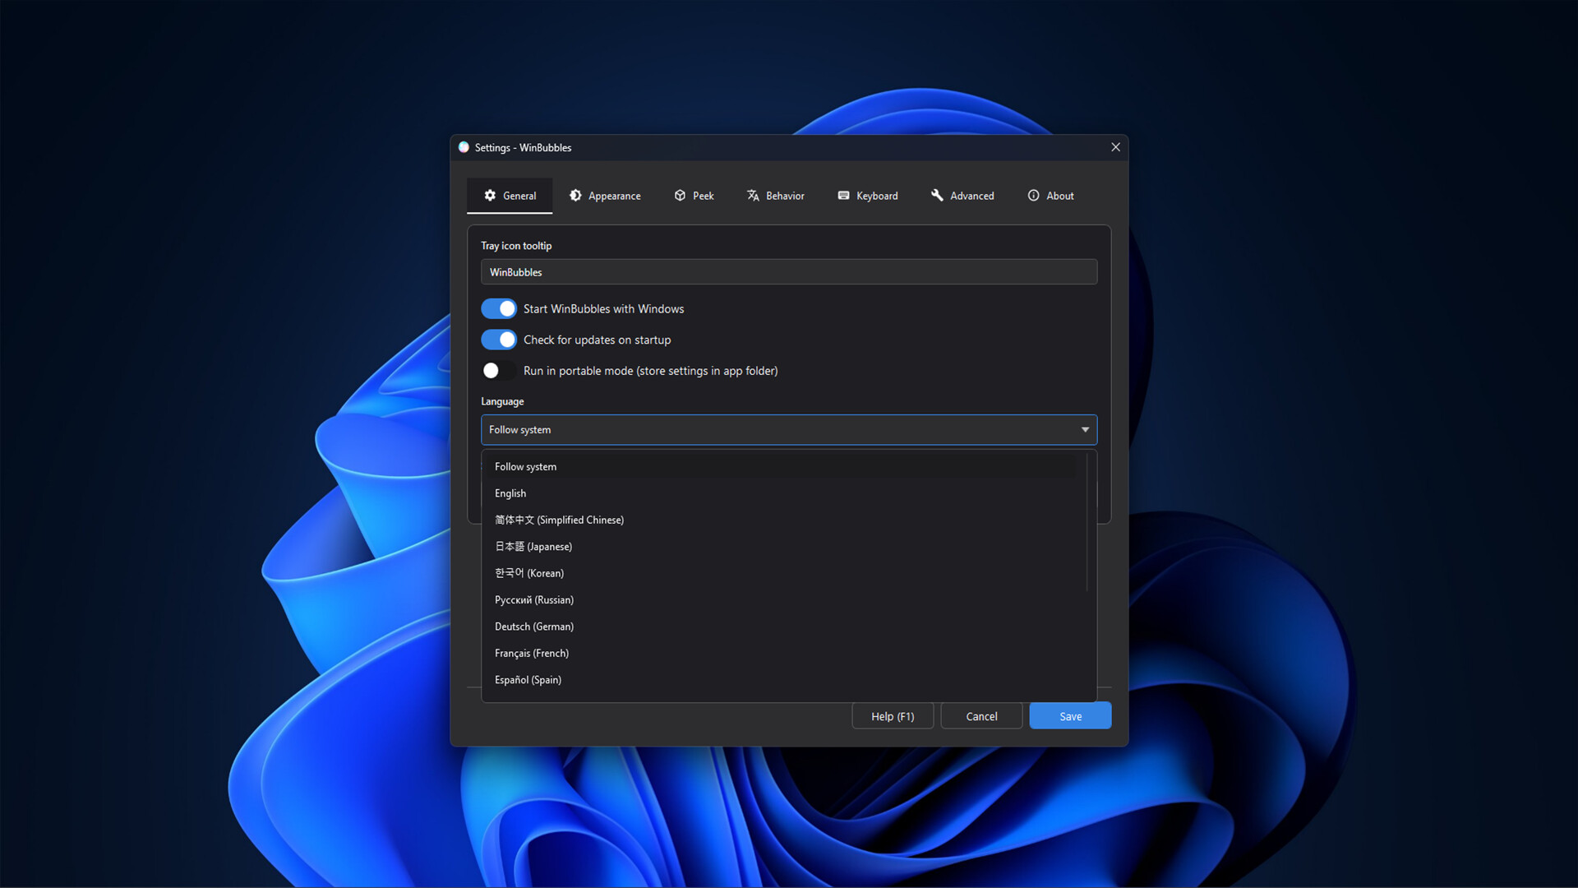The width and height of the screenshot is (1578, 888).
Task: Turn off Check for updates on startup
Action: tap(499, 340)
